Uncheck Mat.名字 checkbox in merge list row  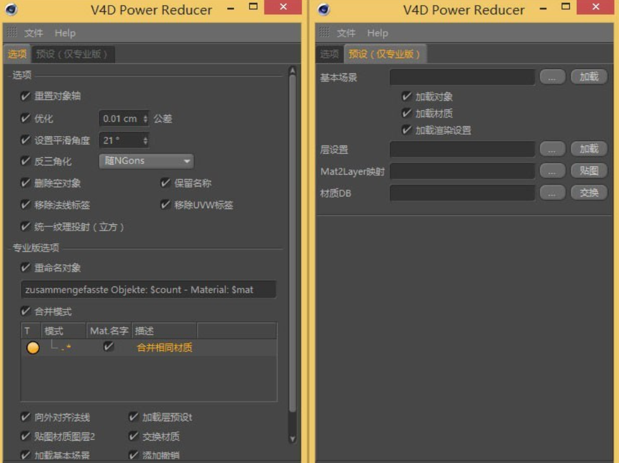[x=108, y=347]
